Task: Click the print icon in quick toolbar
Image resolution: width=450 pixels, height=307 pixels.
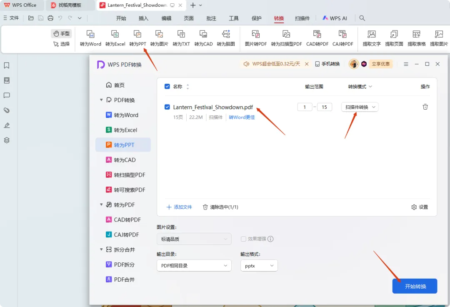Action: coord(50,18)
